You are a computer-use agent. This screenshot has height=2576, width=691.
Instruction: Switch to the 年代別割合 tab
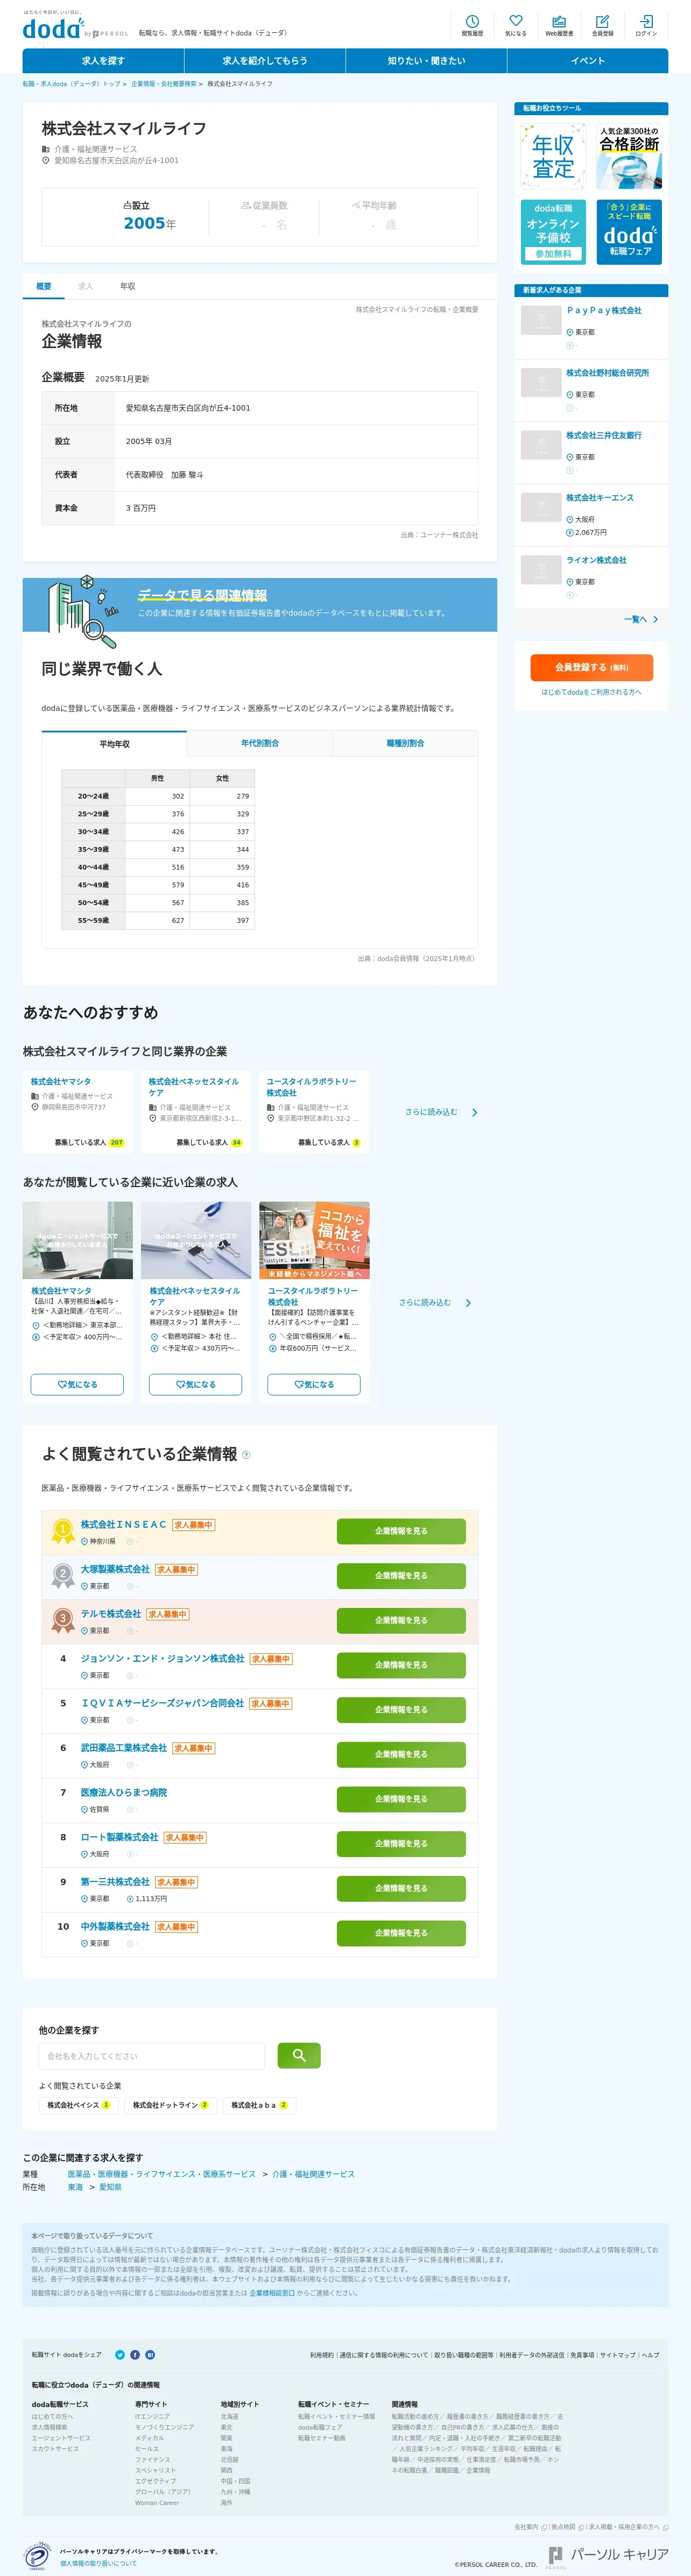click(260, 744)
